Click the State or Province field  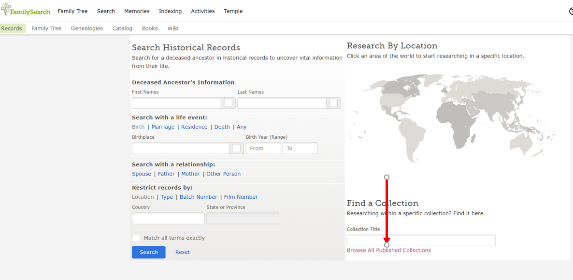pos(243,219)
